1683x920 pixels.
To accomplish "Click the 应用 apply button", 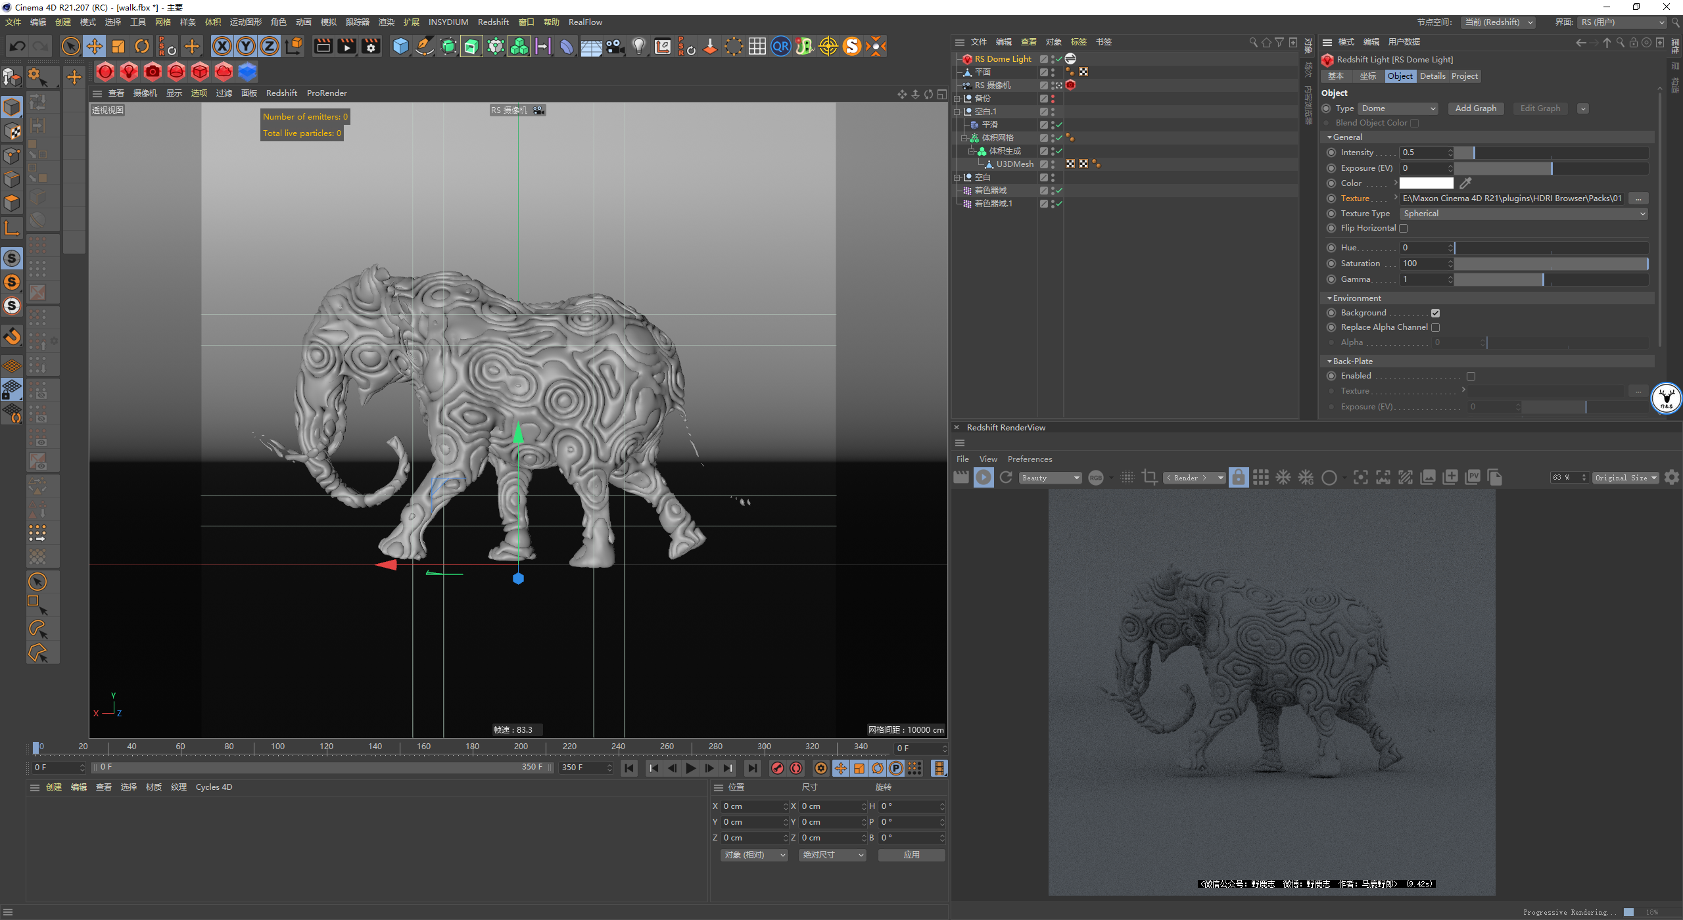I will pos(911,855).
